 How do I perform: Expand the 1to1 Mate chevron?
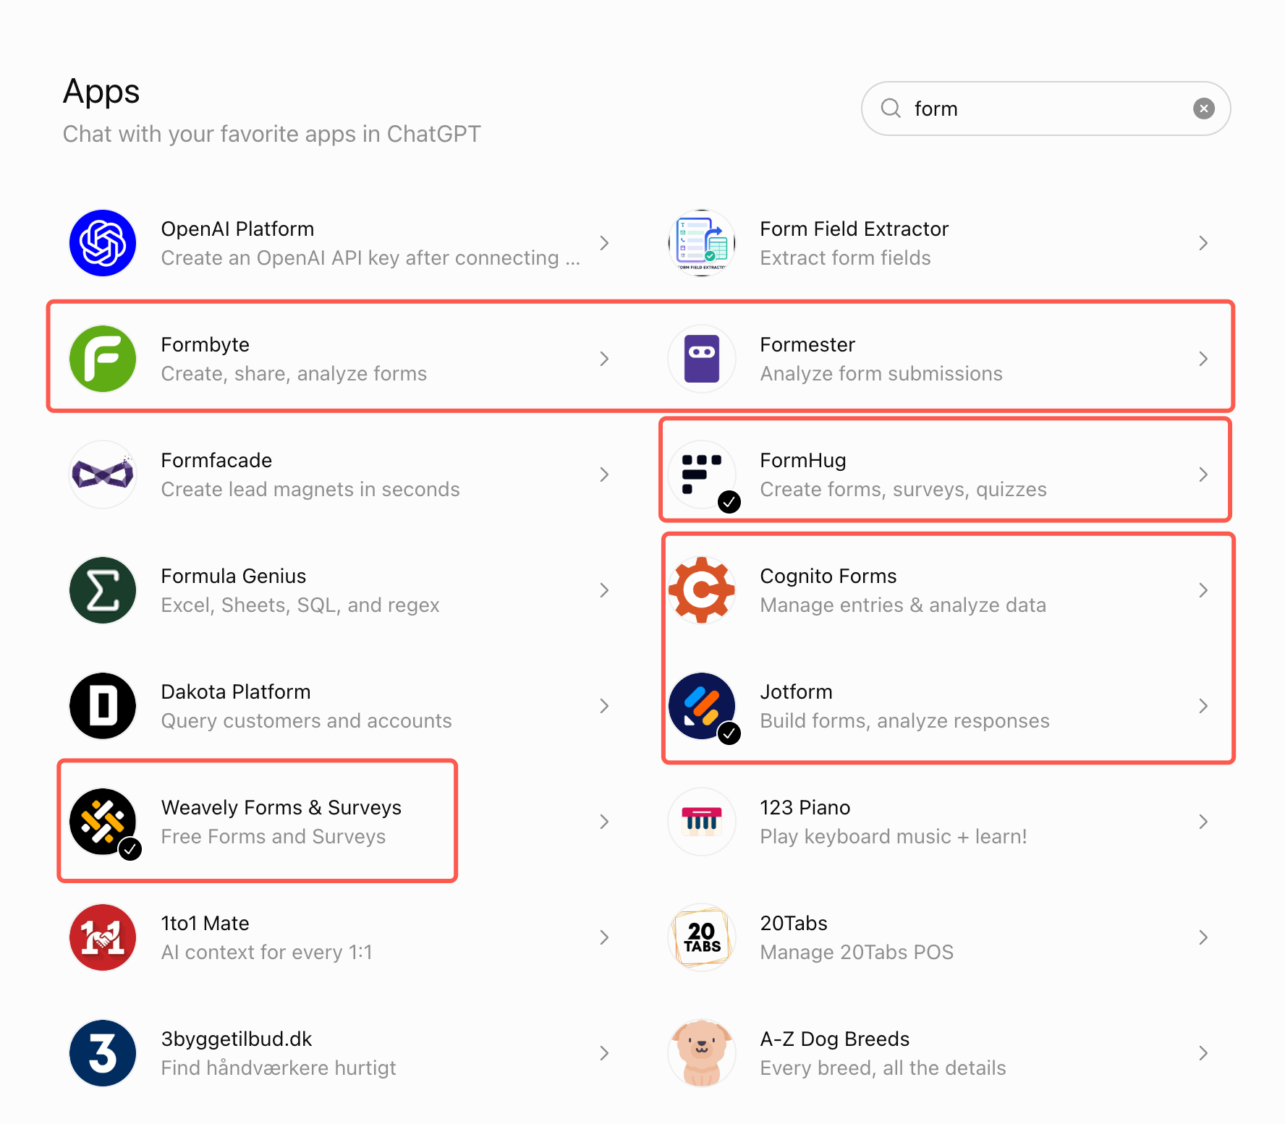[604, 937]
